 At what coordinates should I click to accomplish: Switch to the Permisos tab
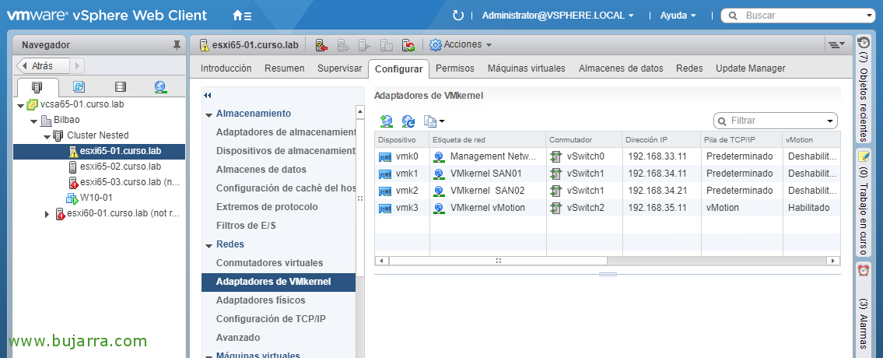pyautogui.click(x=455, y=68)
